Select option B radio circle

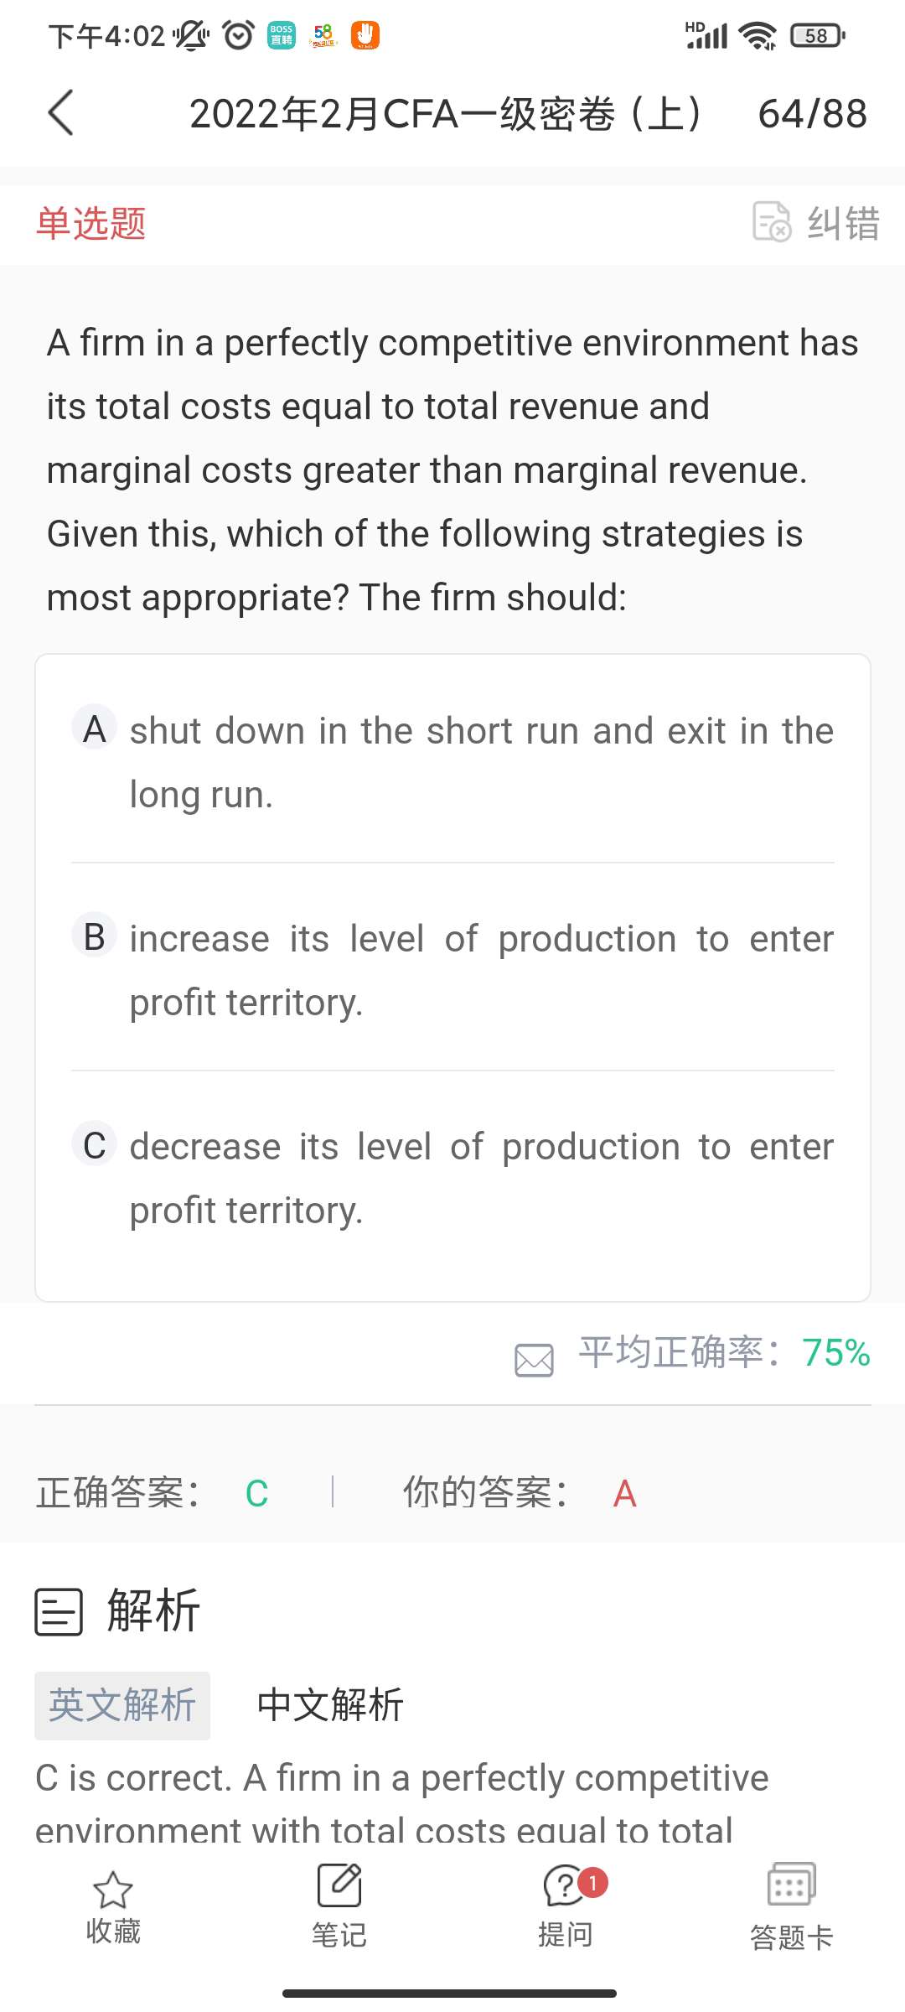click(x=95, y=936)
